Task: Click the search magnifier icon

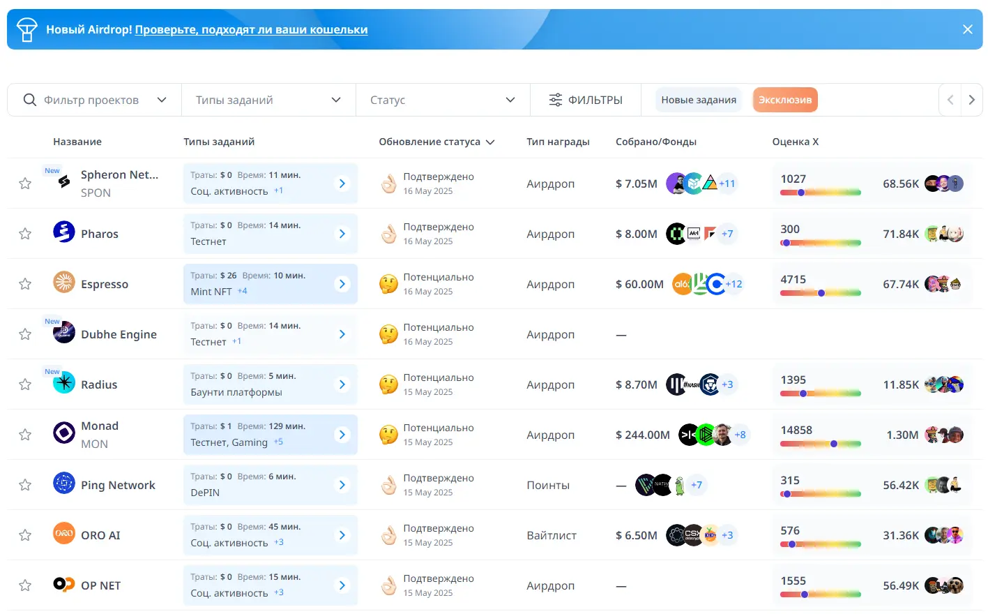Action: (x=29, y=100)
